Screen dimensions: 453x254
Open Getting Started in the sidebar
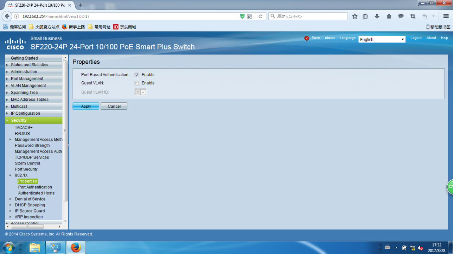click(34, 58)
